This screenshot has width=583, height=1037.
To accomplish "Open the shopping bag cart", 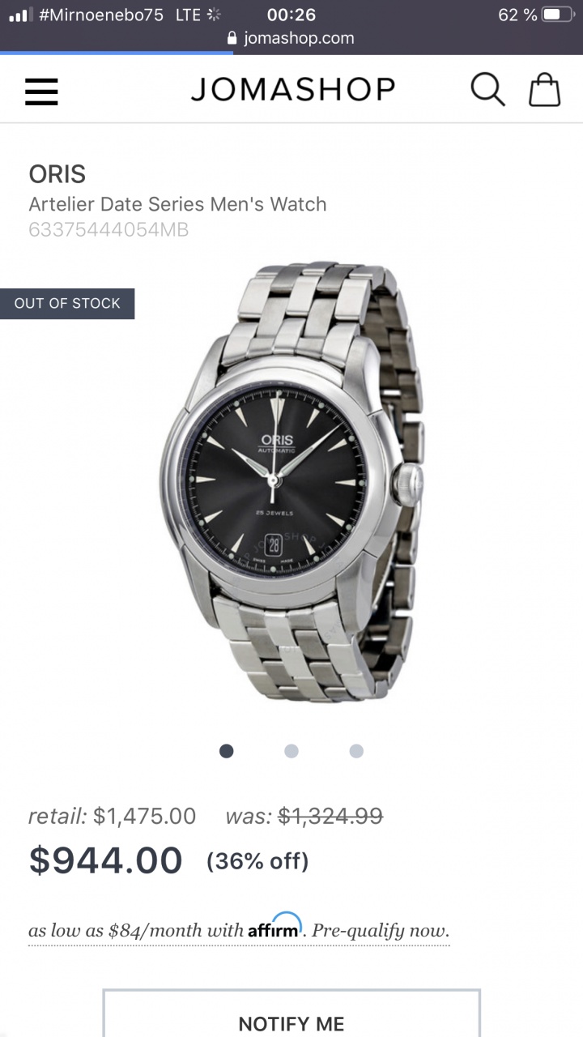I will point(544,89).
